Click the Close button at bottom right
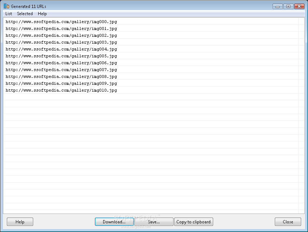308x232 pixels. tap(288, 222)
